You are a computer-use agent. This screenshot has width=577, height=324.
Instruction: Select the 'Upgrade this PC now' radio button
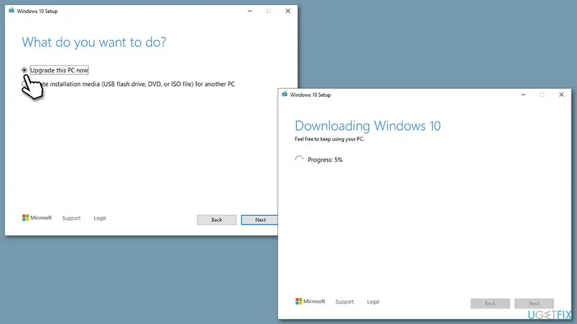(24, 70)
